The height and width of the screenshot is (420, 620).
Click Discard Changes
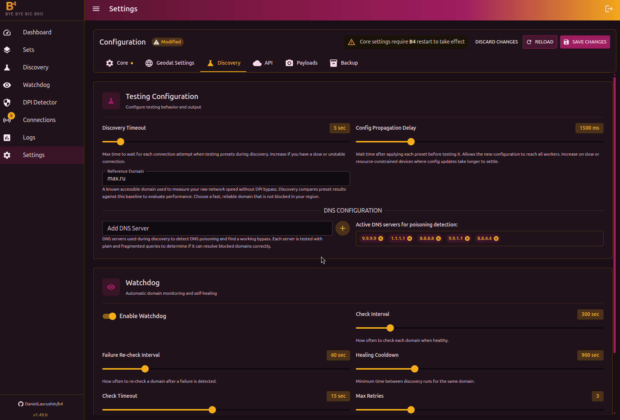496,42
